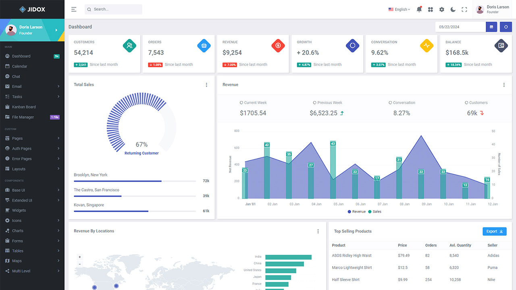The width and height of the screenshot is (516, 290).
Task: Click the blue refresh toggle next to the date
Action: 506,27
